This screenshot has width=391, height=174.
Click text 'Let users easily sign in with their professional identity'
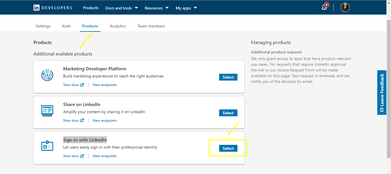[110, 147]
